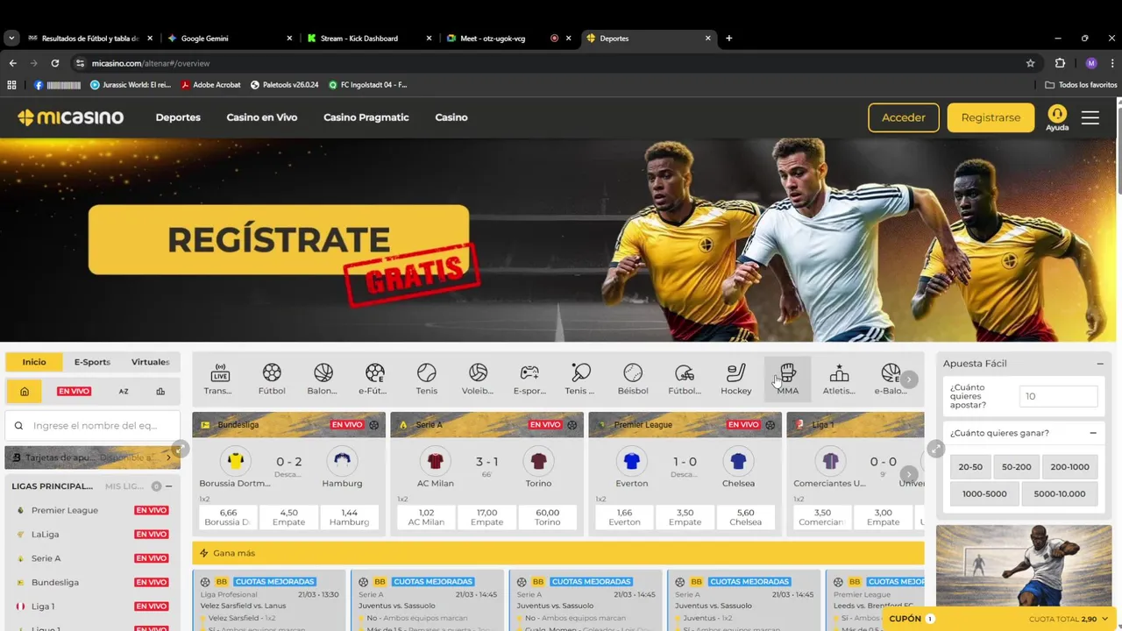This screenshot has width=1122, height=631.
Task: Collapse the ¿Cuánto quieres ganar? section
Action: pos(1093,433)
